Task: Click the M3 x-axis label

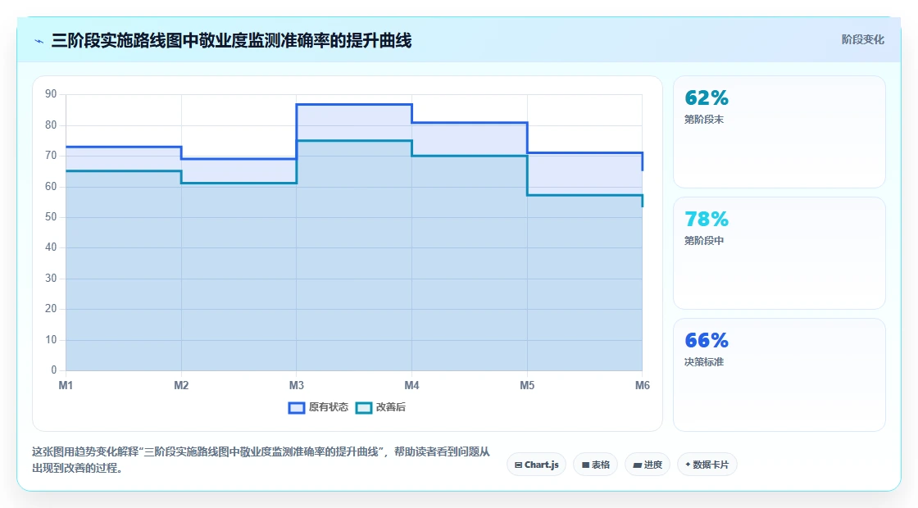Action: [296, 385]
